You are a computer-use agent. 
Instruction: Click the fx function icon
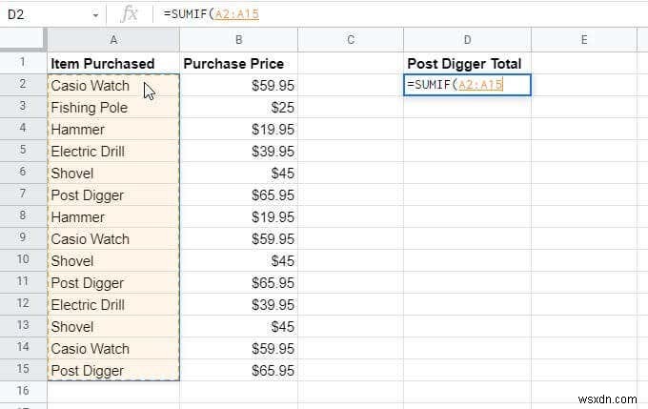[130, 14]
